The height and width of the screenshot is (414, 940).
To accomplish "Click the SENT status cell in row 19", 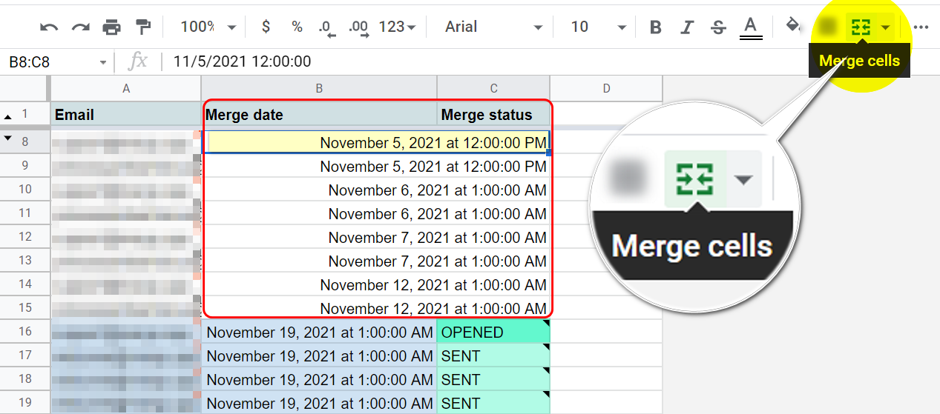I will click(x=493, y=403).
